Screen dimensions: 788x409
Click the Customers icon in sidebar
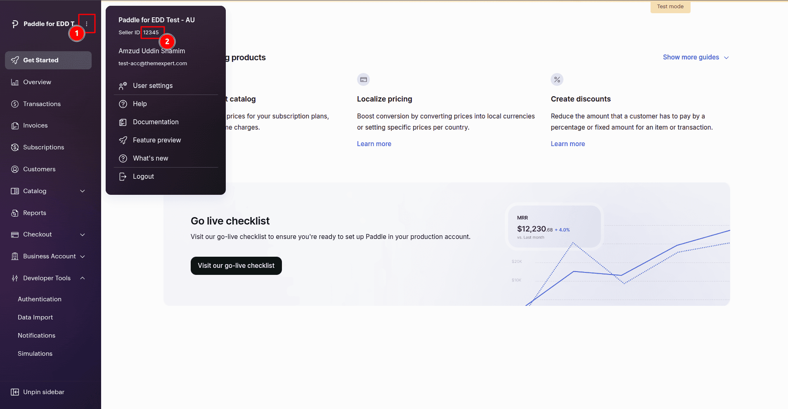click(x=15, y=169)
